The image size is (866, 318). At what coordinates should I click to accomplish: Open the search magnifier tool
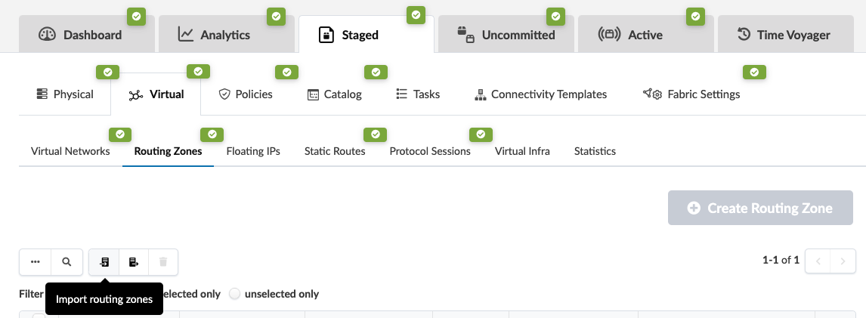point(67,262)
